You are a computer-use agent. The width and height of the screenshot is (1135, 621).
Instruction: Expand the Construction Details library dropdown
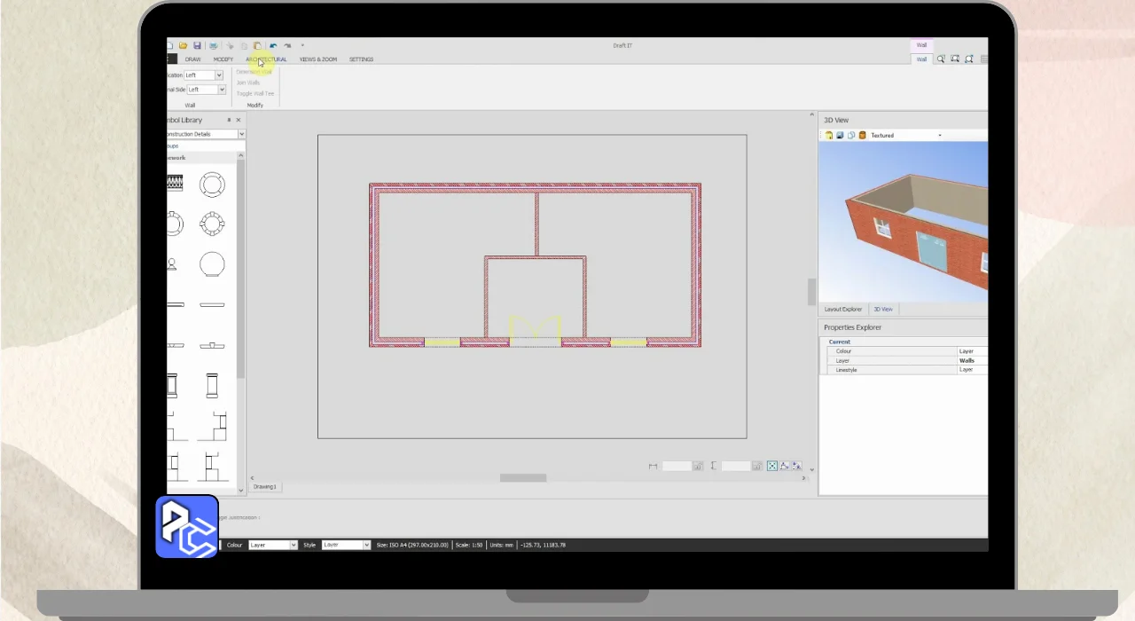(241, 134)
